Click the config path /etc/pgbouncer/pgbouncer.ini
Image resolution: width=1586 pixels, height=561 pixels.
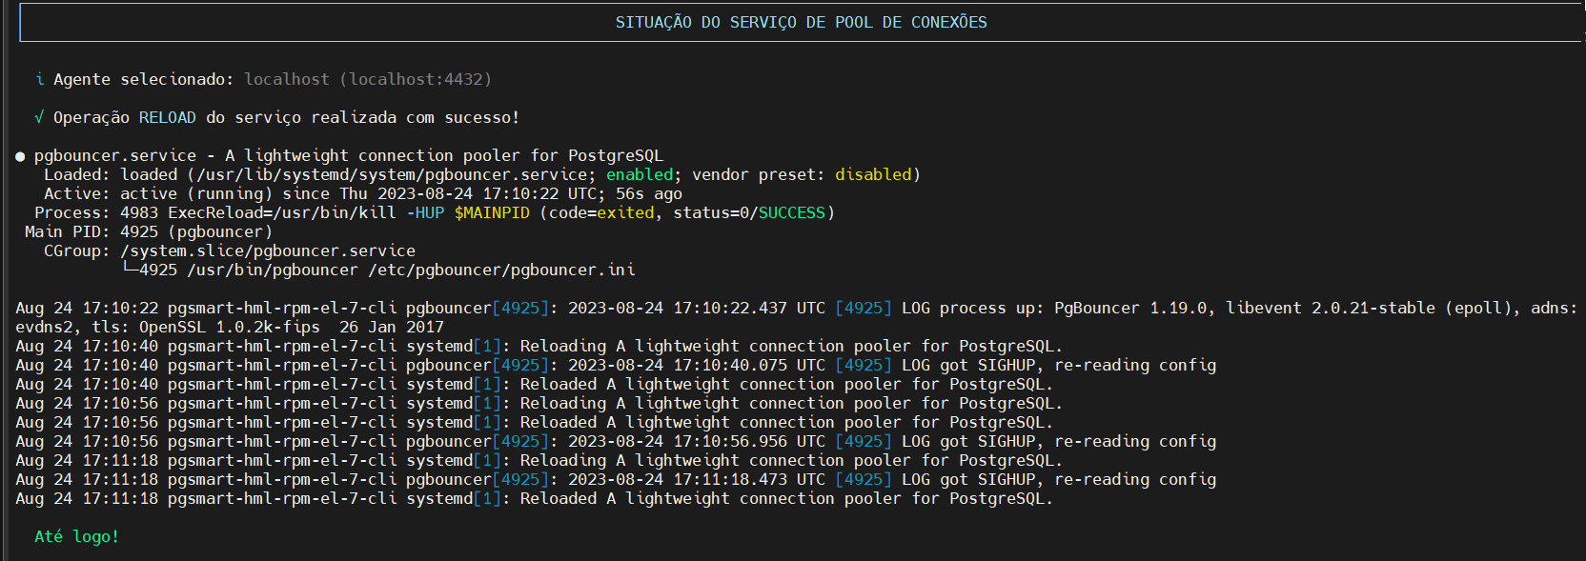(x=501, y=270)
